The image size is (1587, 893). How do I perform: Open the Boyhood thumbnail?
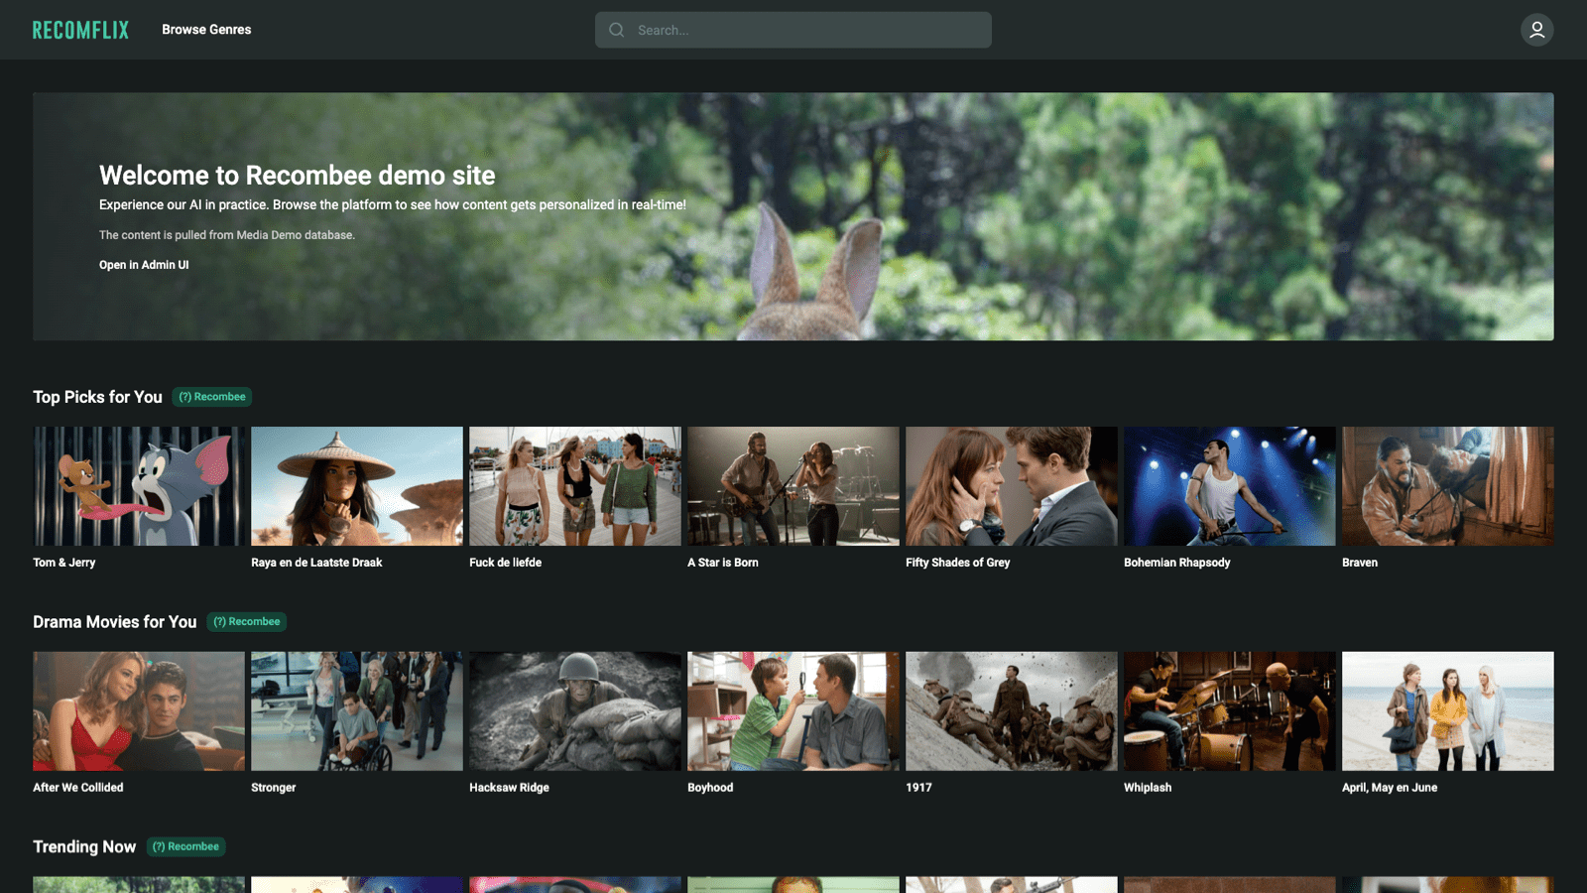click(793, 711)
